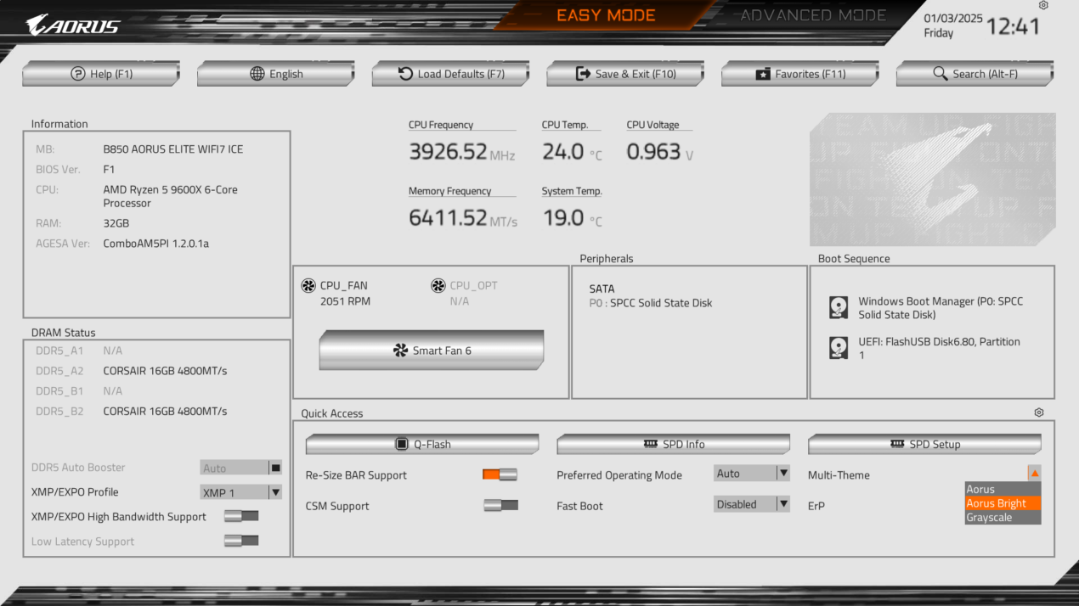1079x606 pixels.
Task: Select the Easy Mode tab
Action: click(605, 14)
